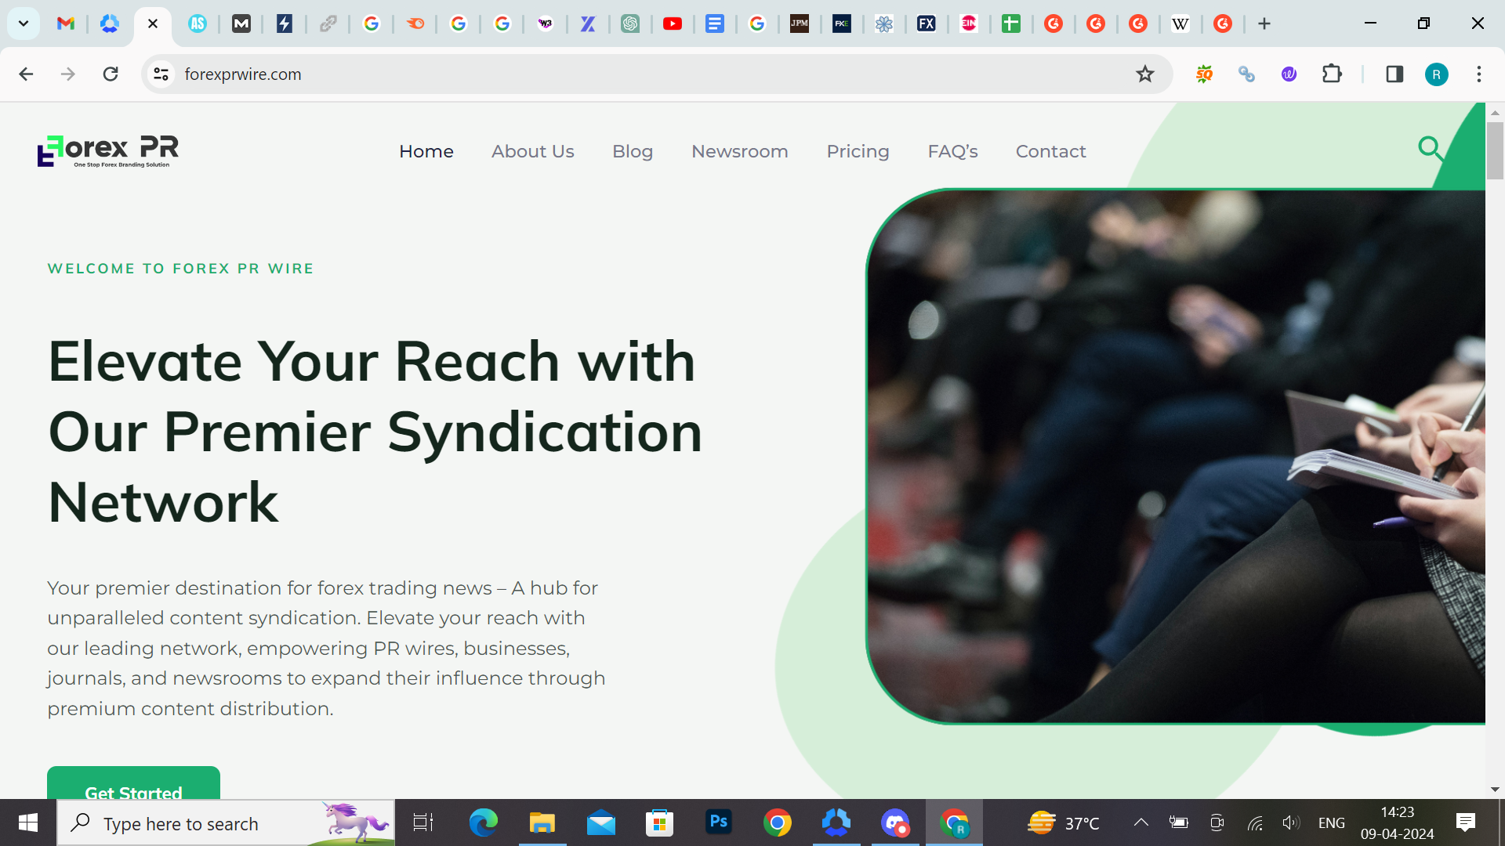Click the website search magnifier icon
The width and height of the screenshot is (1505, 846).
click(x=1431, y=148)
